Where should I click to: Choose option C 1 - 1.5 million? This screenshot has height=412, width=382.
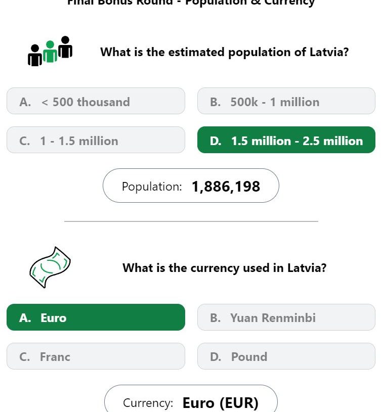point(96,140)
